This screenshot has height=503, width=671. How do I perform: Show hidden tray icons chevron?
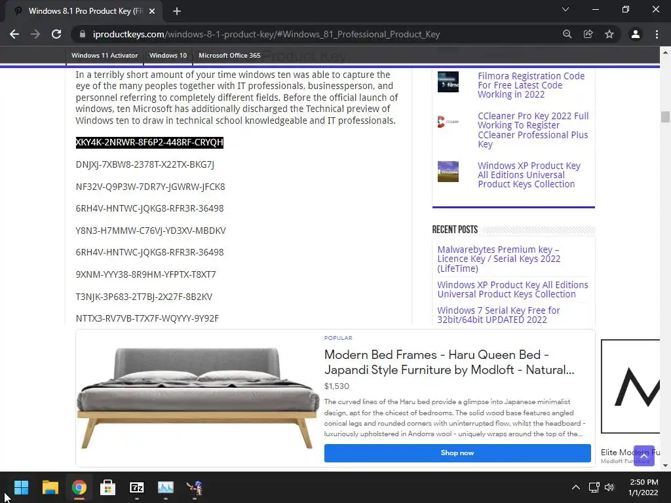tap(576, 487)
